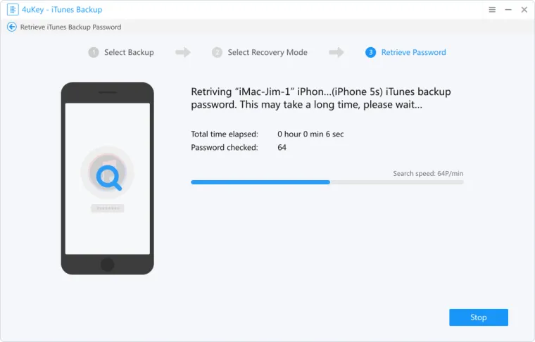
Task: Click step 1 number circle icon
Action: point(94,53)
